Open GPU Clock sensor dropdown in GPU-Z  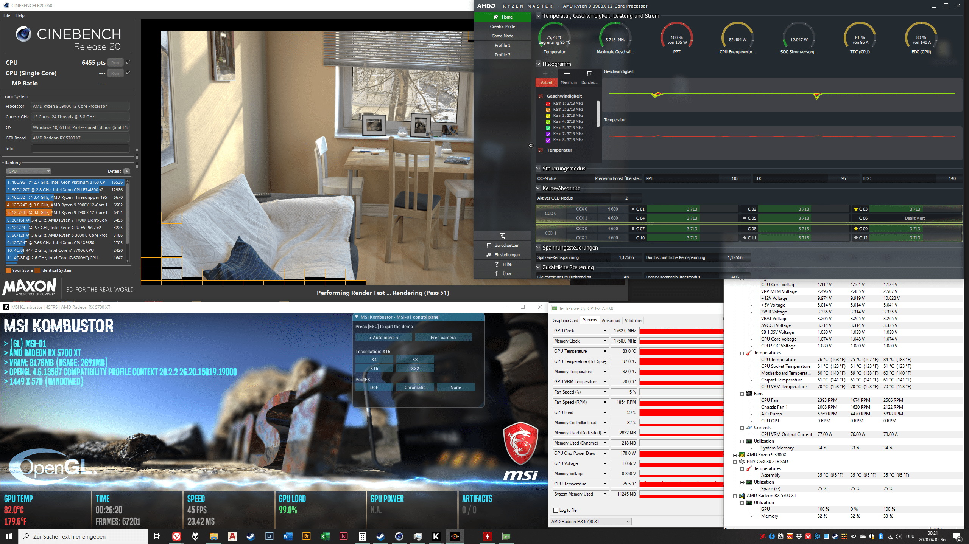605,331
